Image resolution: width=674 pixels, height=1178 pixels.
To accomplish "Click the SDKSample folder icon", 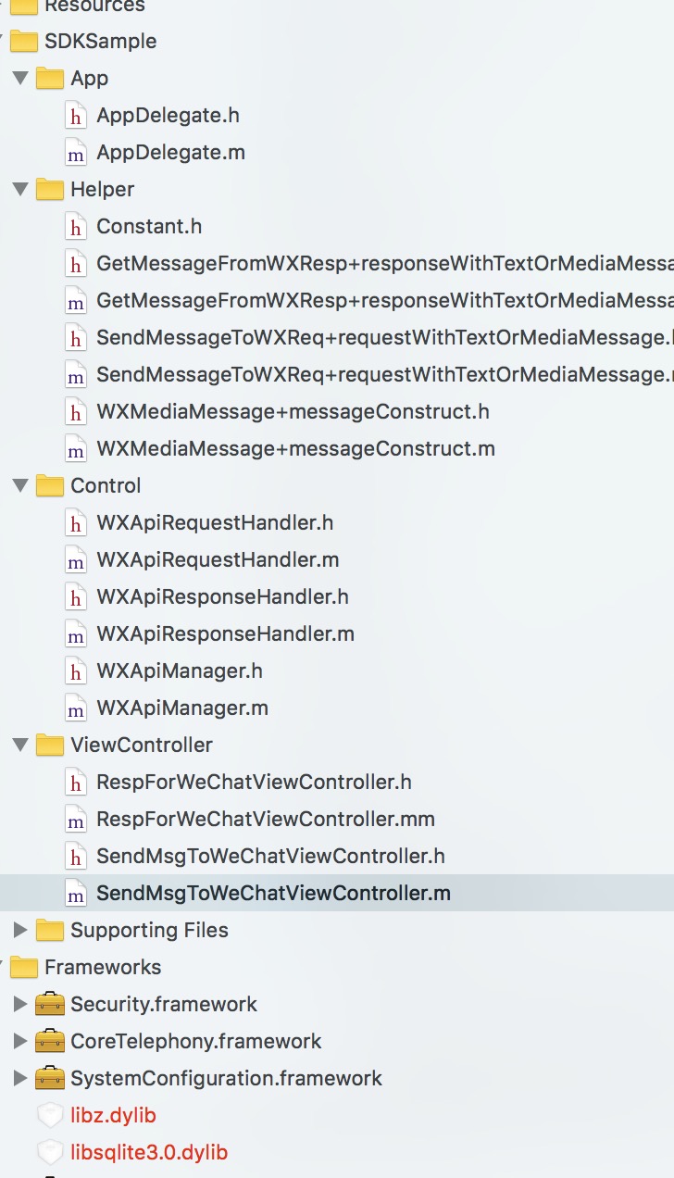I will pos(23,41).
